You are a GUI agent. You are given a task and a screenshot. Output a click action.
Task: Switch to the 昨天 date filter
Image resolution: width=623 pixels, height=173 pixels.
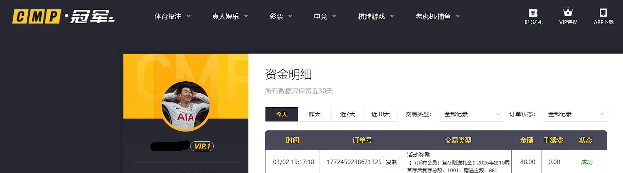pyautogui.click(x=315, y=115)
